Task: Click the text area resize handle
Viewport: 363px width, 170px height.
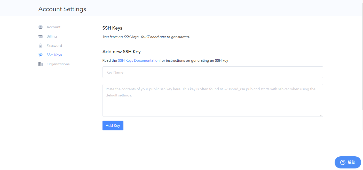Action: (x=321, y=115)
